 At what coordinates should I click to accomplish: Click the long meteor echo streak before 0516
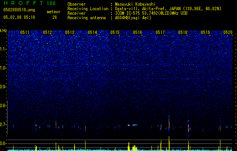(x=135, y=125)
